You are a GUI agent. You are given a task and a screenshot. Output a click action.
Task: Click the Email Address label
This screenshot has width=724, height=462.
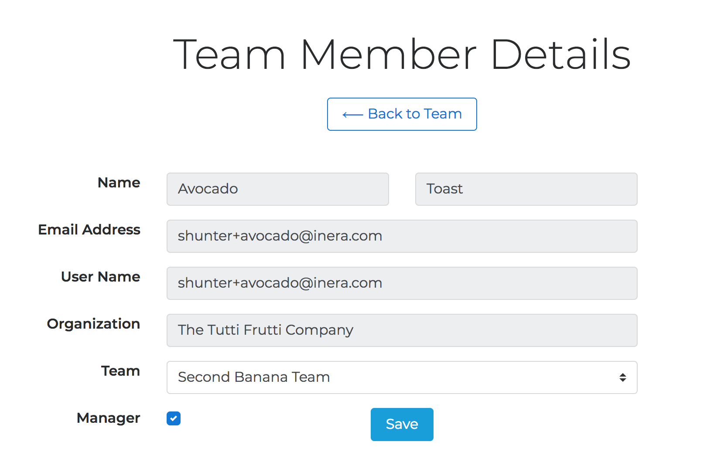[x=89, y=230]
